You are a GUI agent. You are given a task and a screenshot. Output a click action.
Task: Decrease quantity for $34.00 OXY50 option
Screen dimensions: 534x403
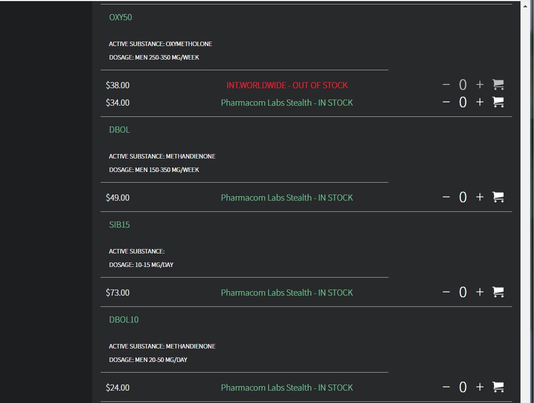(446, 102)
